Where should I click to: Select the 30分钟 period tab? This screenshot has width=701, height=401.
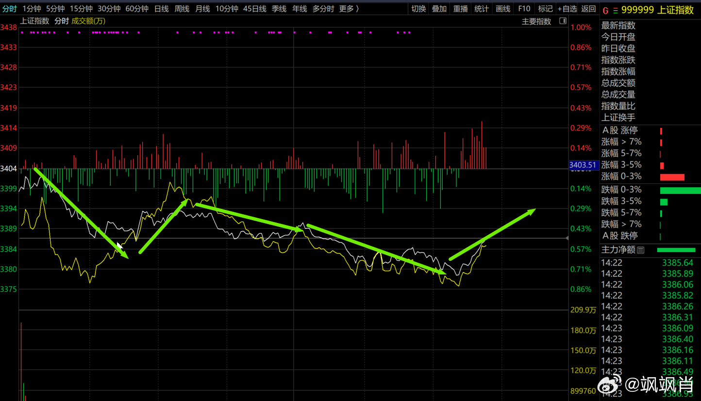(109, 9)
